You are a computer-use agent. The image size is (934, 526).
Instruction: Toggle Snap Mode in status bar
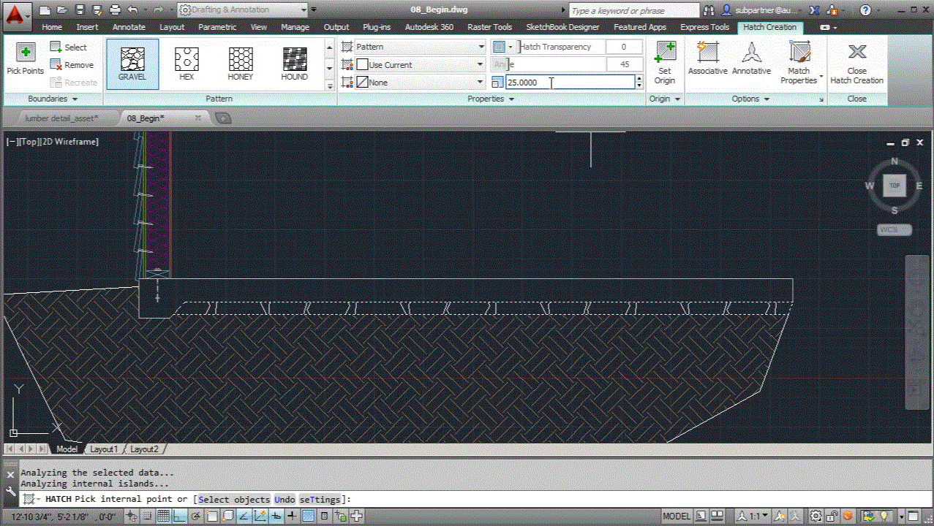click(x=146, y=517)
